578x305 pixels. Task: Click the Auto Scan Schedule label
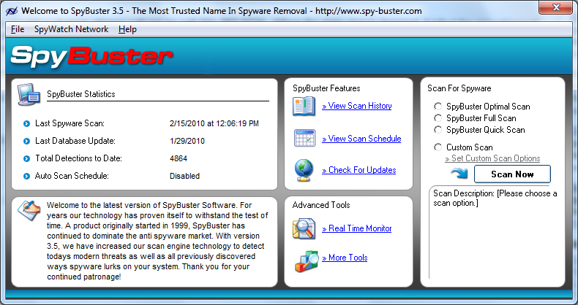(72, 176)
